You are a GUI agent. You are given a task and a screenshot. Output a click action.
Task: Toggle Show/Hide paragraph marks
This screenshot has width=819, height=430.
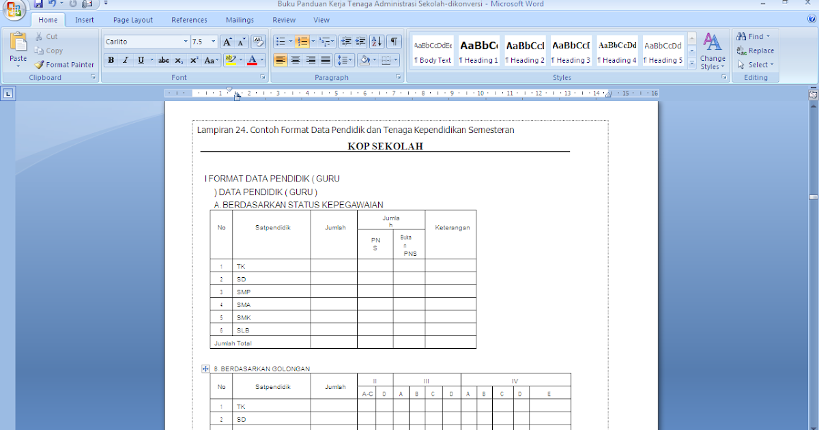point(393,41)
